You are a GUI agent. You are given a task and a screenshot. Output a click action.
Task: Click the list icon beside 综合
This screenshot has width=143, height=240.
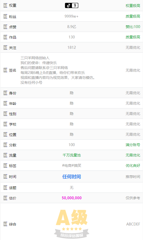point(5,224)
